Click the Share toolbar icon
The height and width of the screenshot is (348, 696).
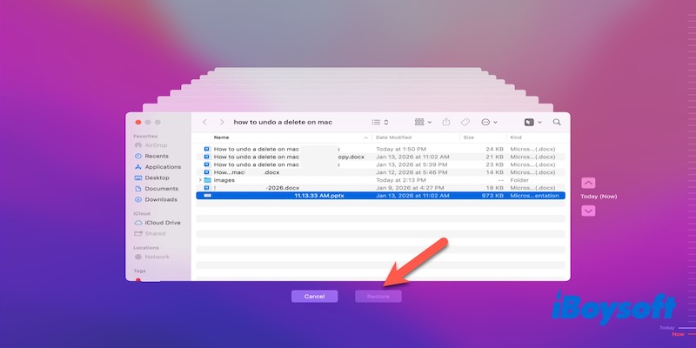coord(446,122)
